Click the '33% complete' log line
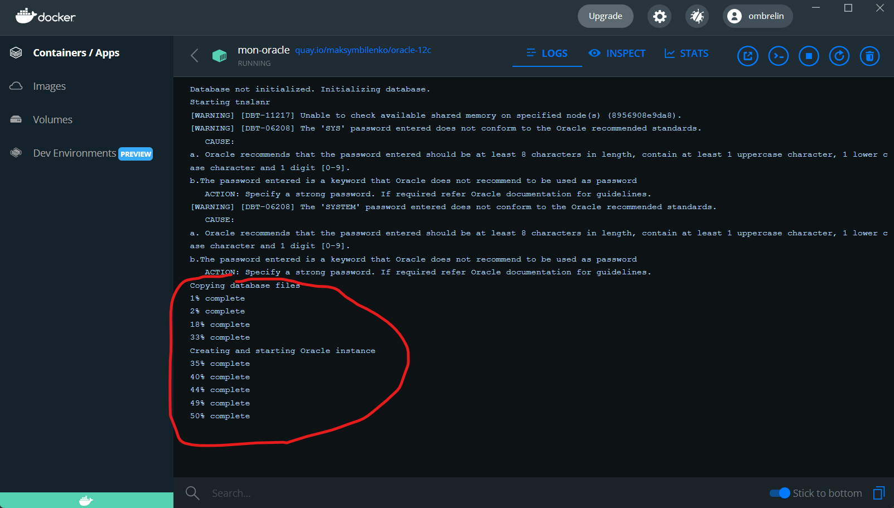Image resolution: width=894 pixels, height=508 pixels. (220, 337)
